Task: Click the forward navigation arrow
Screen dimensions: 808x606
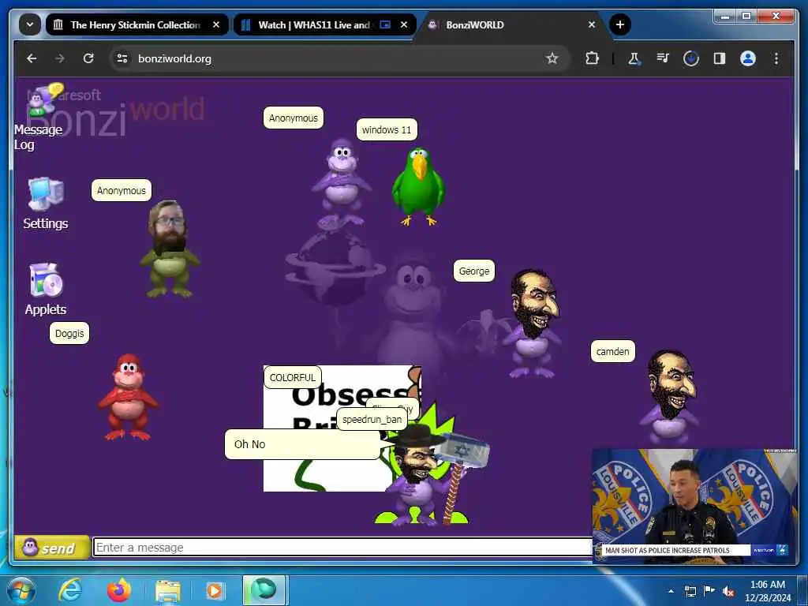Action: (60, 58)
